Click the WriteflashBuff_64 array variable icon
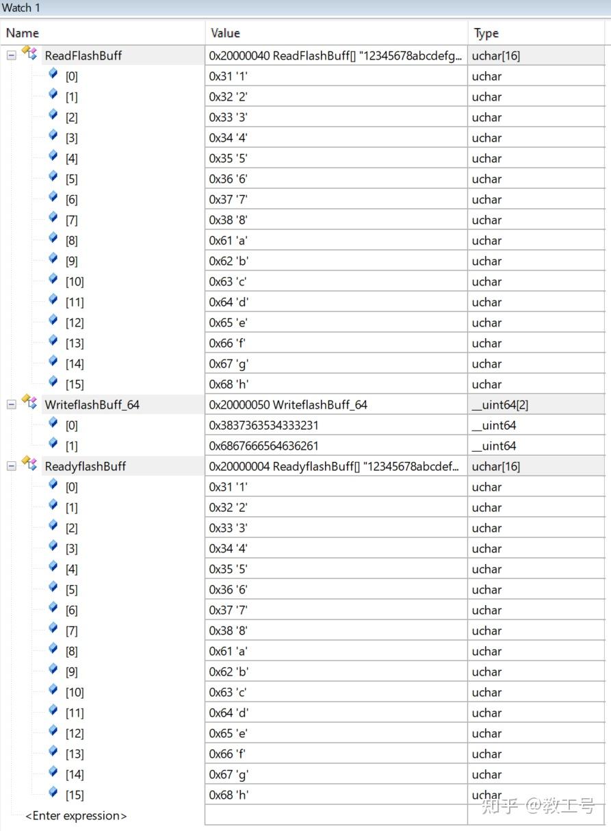 [29, 403]
